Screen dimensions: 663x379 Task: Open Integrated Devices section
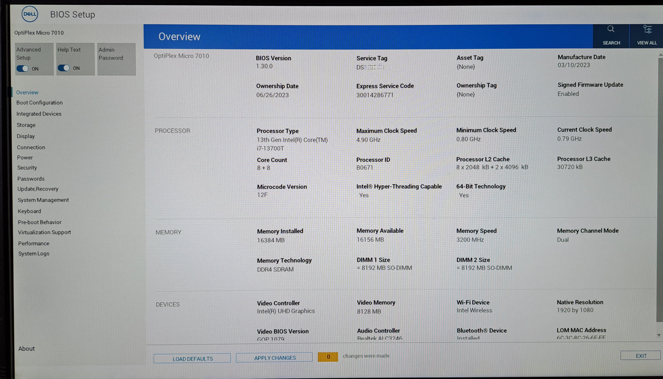(x=39, y=114)
